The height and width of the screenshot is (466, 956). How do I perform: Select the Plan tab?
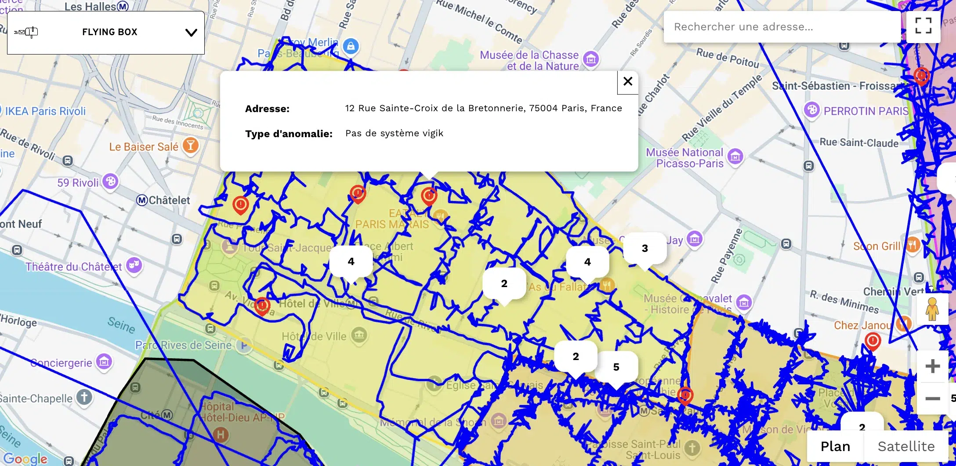834,446
